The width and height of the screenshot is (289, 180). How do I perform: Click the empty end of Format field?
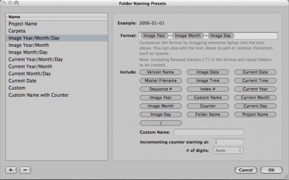coord(256,36)
